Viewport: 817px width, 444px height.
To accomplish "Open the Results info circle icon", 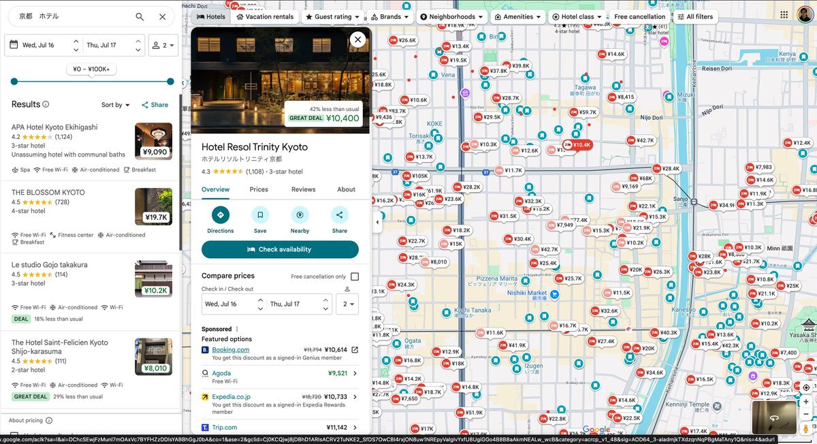I will coord(46,104).
